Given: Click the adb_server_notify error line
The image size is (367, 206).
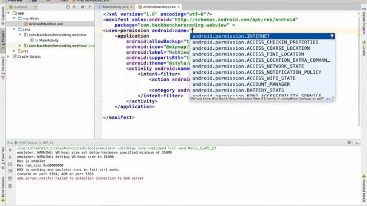Looking at the screenshot, I should [80, 178].
